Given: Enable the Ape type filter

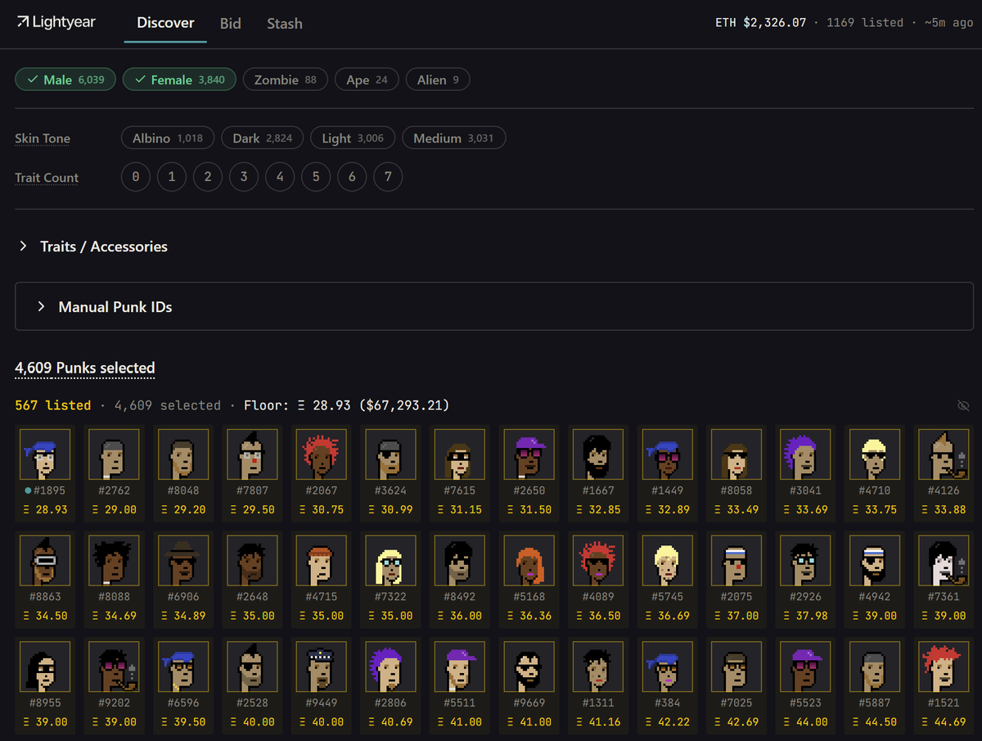Looking at the screenshot, I should click(x=367, y=79).
